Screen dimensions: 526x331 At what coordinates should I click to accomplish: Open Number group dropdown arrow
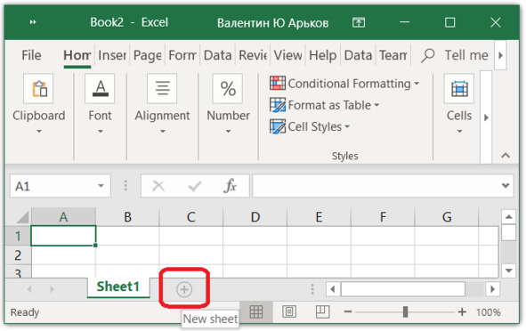coord(228,131)
